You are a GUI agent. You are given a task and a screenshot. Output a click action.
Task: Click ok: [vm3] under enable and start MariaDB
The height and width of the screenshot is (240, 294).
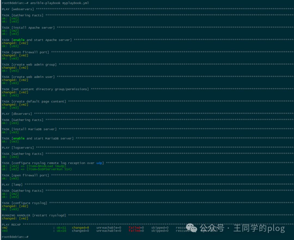[10, 141]
